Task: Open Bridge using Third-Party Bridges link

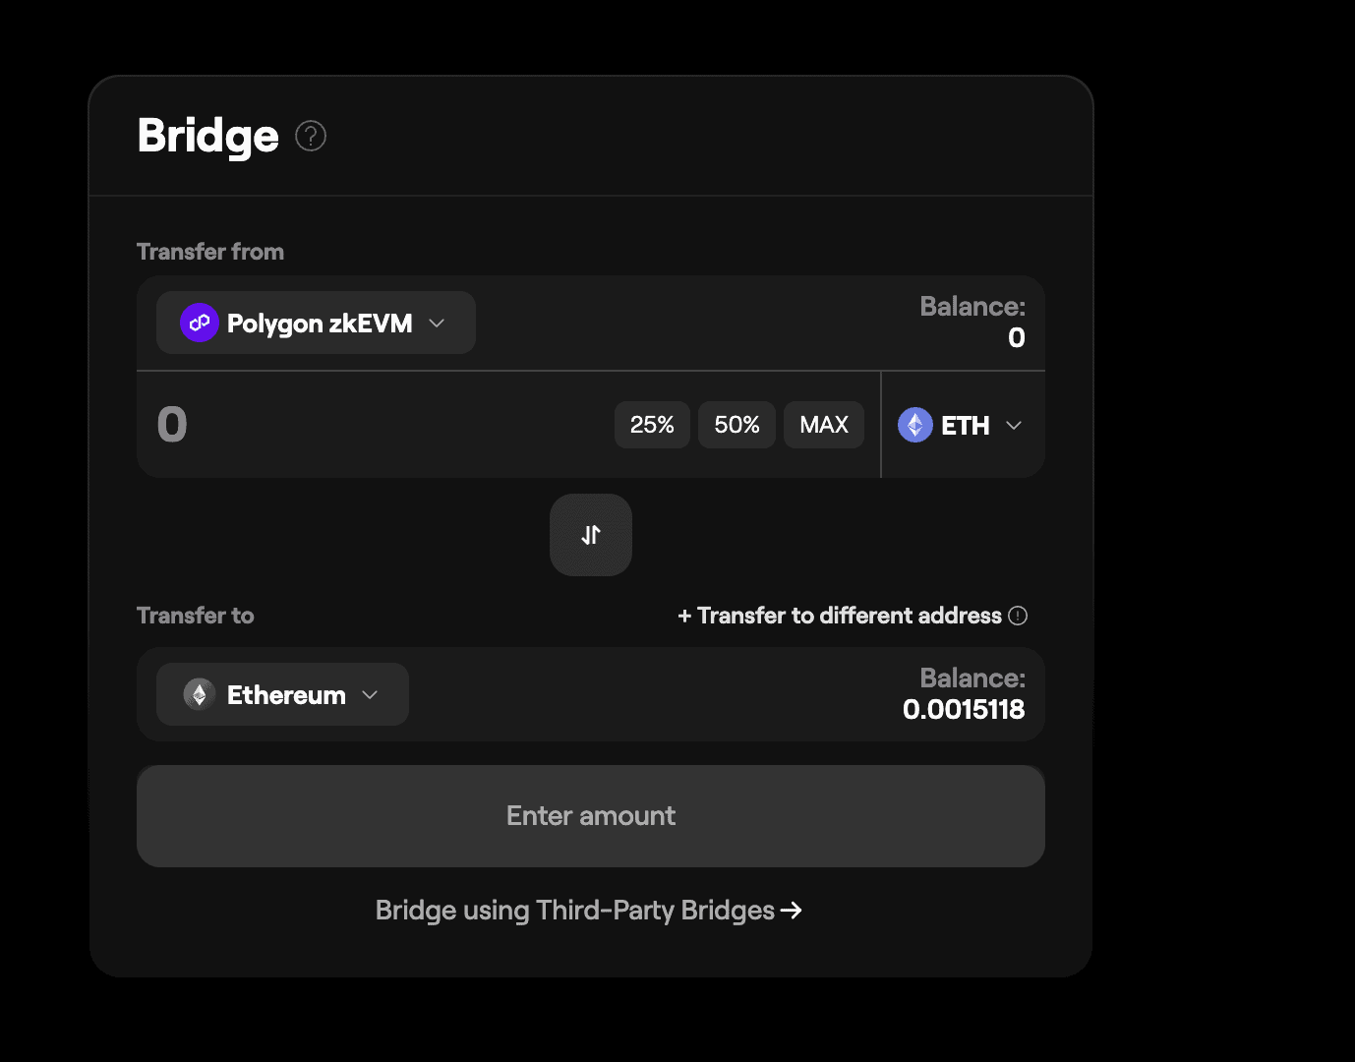Action: (575, 911)
